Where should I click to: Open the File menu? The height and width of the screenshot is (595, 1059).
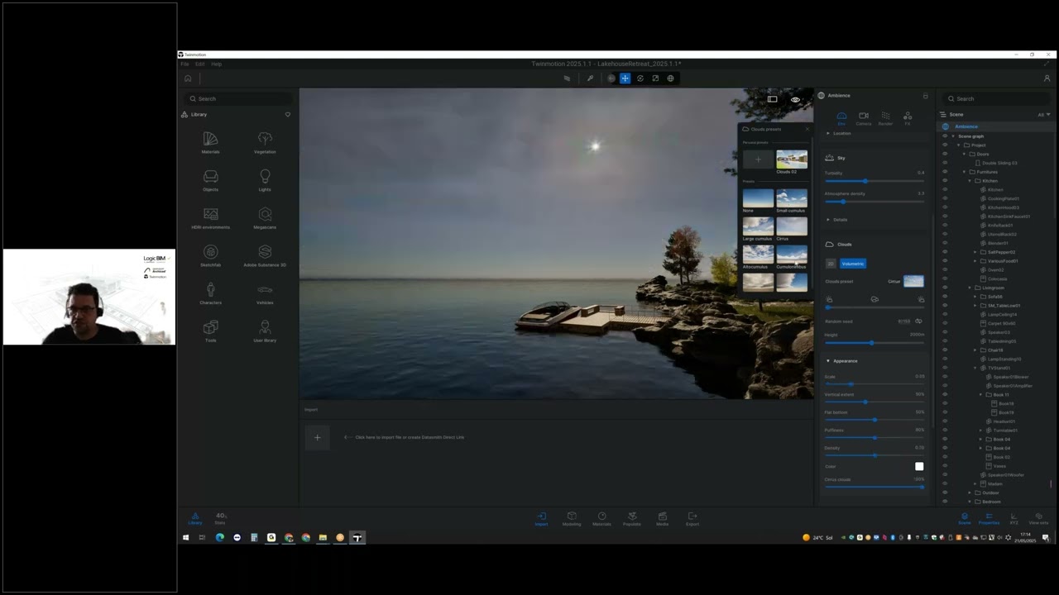coord(184,64)
